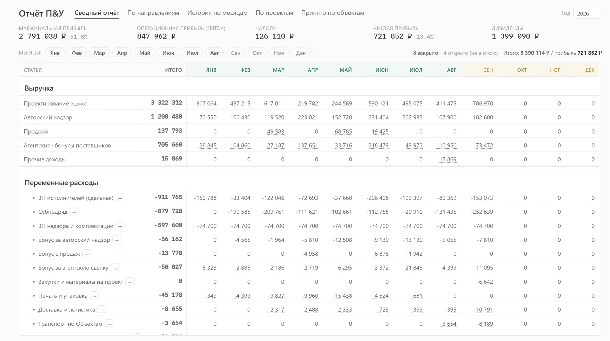Expand the Печать и упаковка row
Viewport: 610px width, 341px height.
[34, 296]
